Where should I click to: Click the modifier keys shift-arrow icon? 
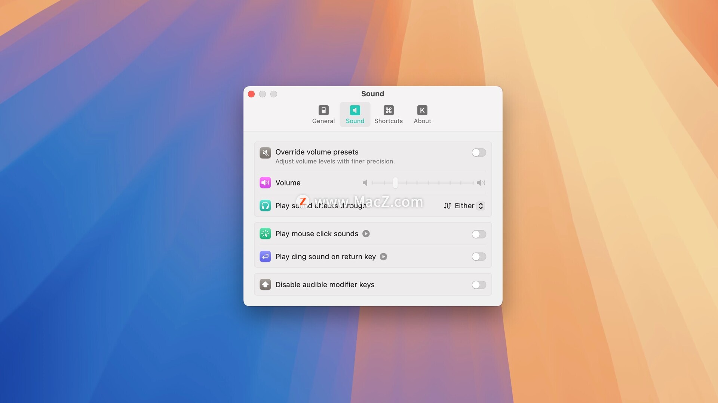265,285
